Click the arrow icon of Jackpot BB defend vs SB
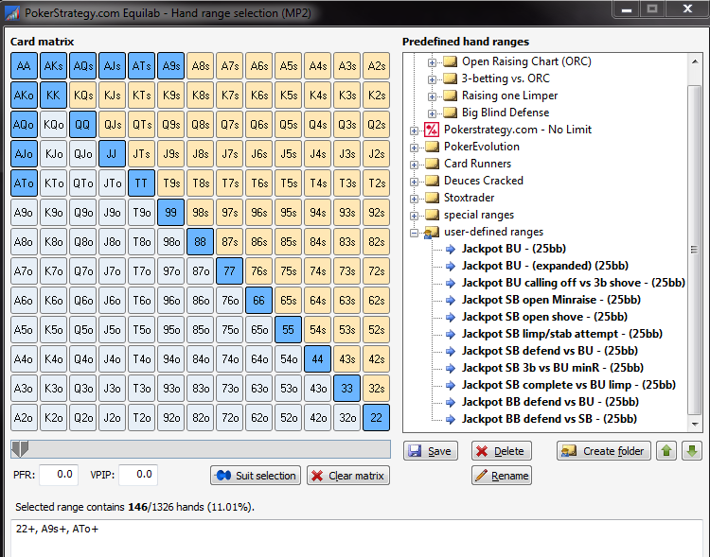This screenshot has height=557, width=710. coord(450,419)
